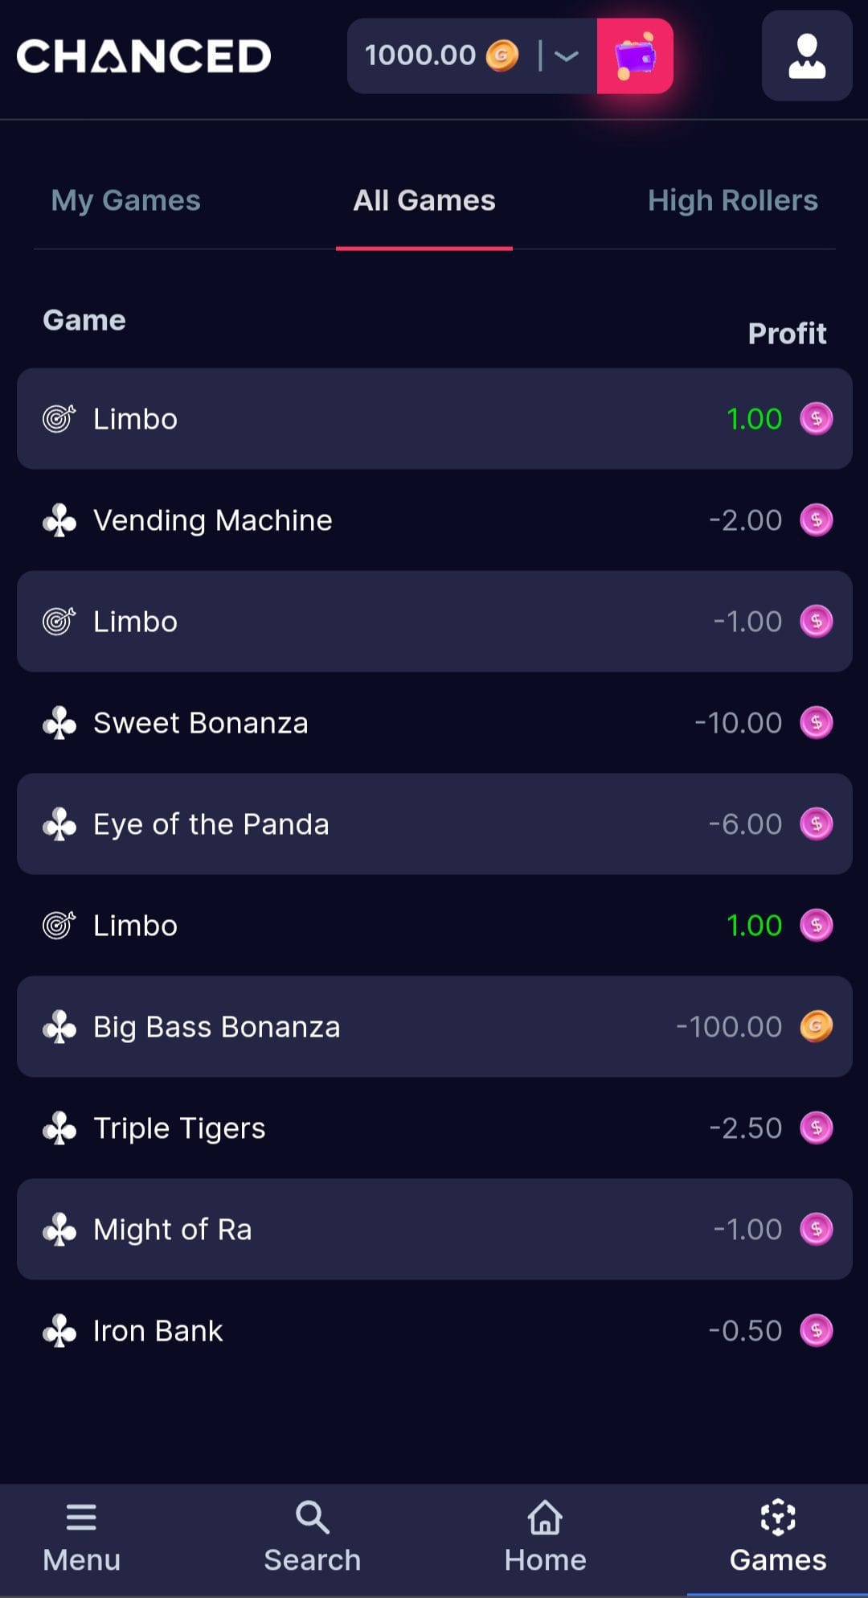This screenshot has height=1598, width=868.
Task: Click the CHANCED logo
Action: [144, 56]
